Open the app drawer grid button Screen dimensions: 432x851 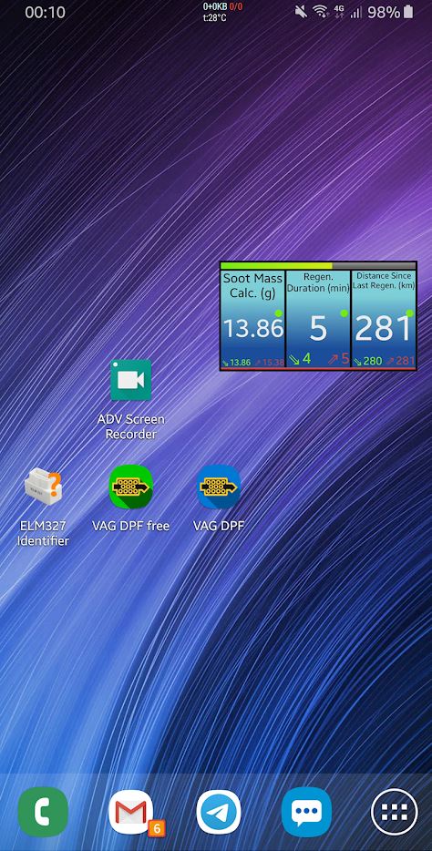click(x=395, y=812)
